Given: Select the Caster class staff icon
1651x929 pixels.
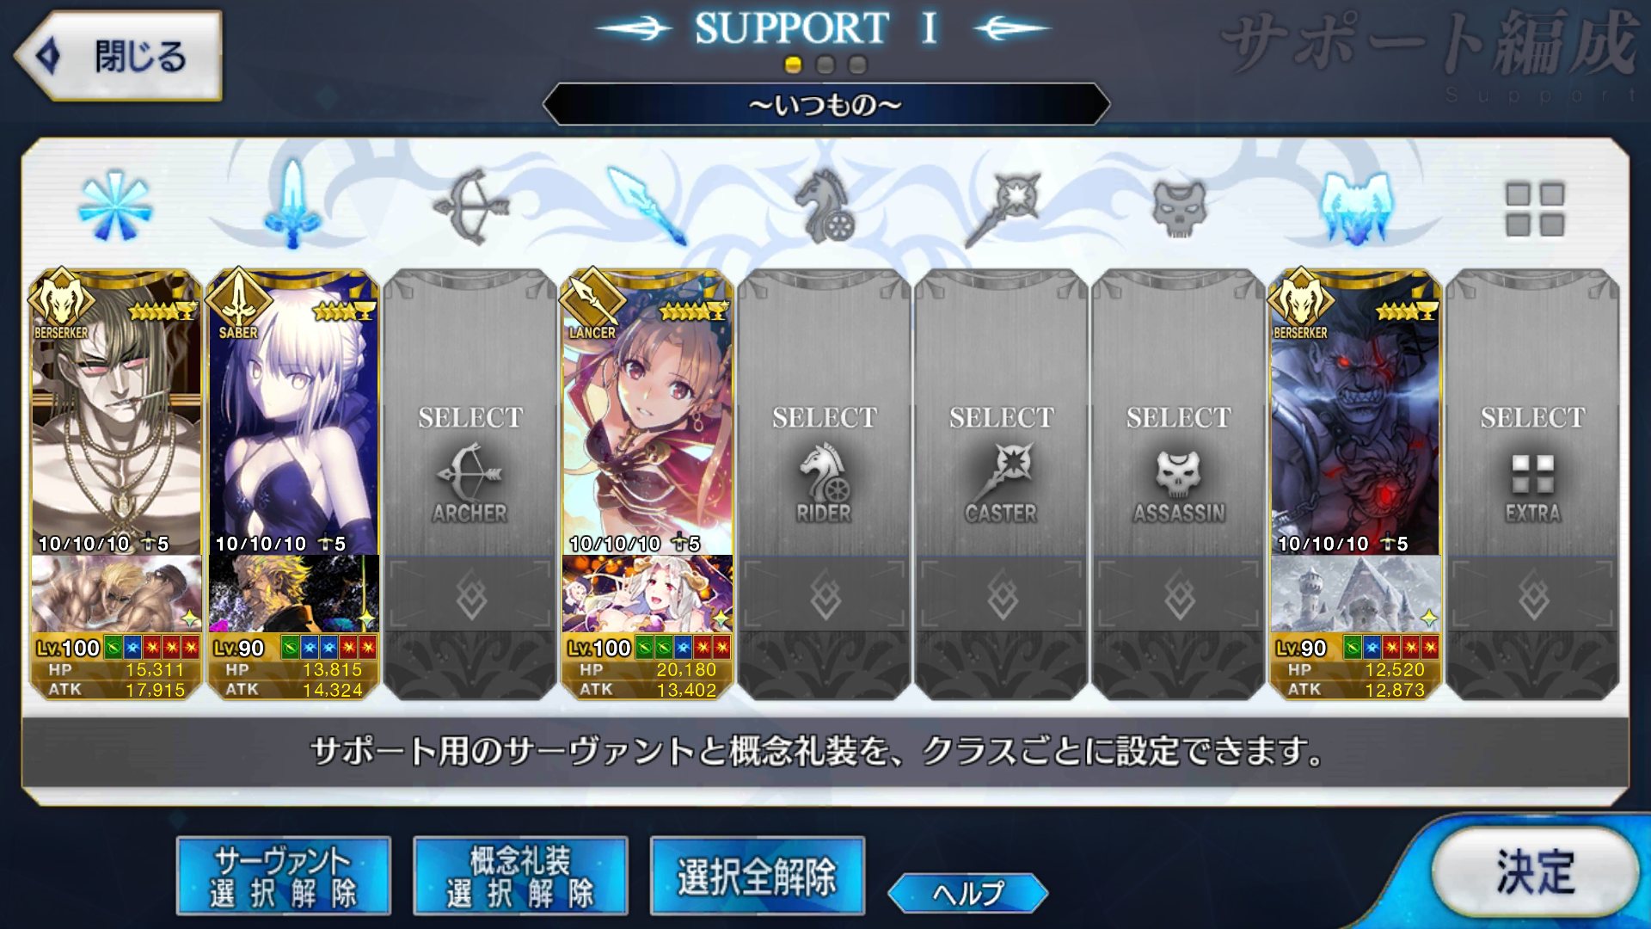Looking at the screenshot, I should pyautogui.click(x=1002, y=208).
